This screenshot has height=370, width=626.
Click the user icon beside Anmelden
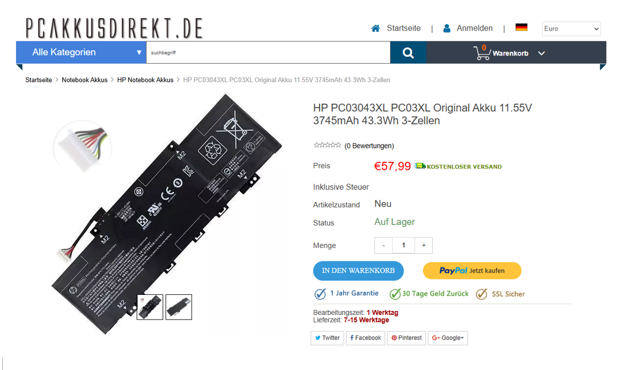(x=447, y=28)
